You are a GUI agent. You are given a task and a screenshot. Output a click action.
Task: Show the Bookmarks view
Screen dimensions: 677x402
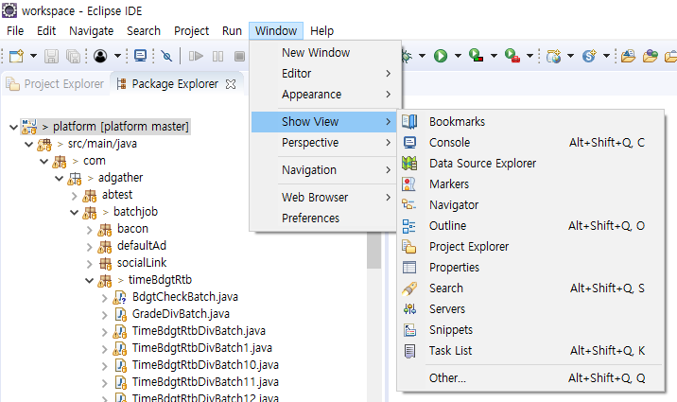point(530,122)
